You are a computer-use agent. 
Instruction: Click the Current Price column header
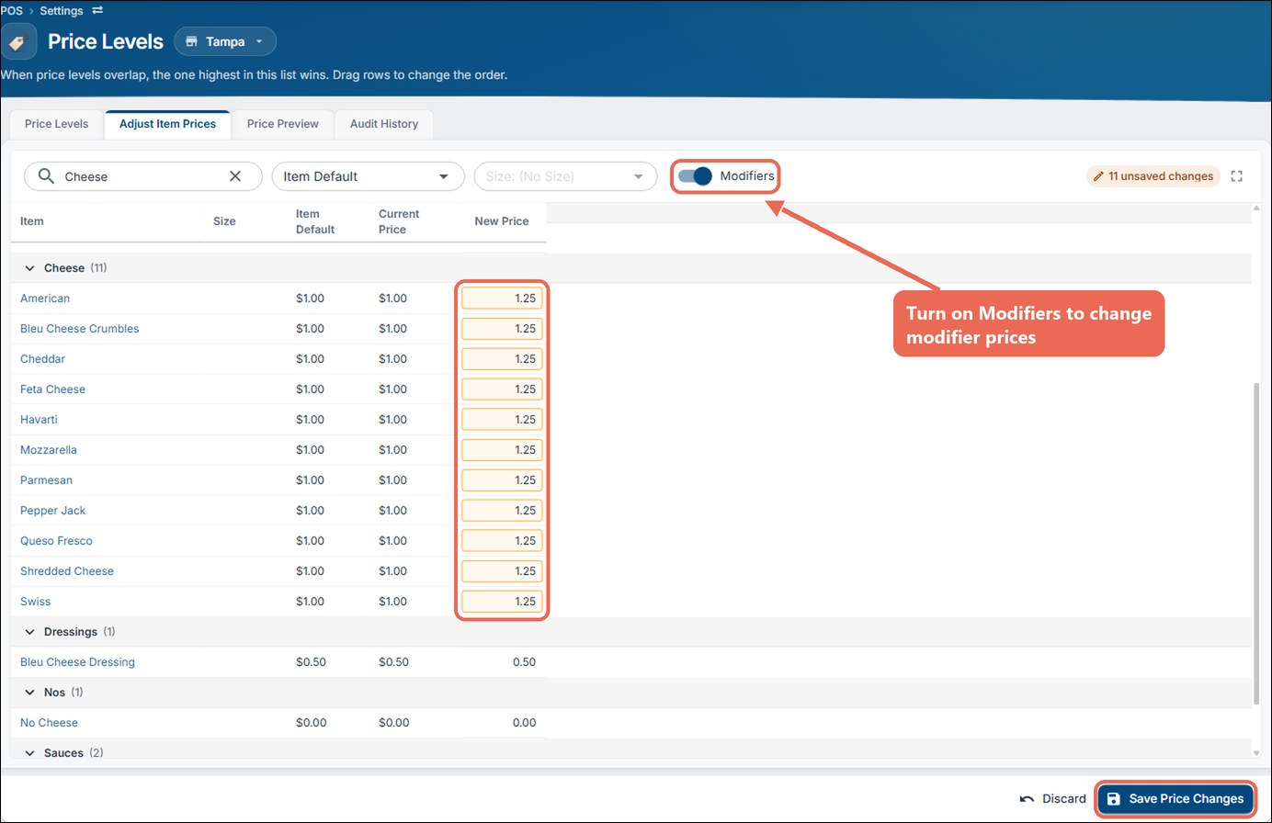(399, 221)
